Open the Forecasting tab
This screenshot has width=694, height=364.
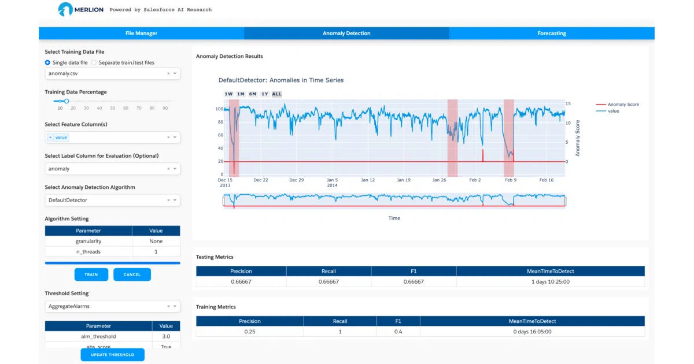point(552,34)
